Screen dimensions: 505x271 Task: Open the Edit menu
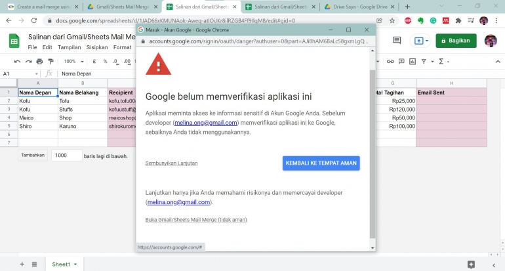pos(47,47)
